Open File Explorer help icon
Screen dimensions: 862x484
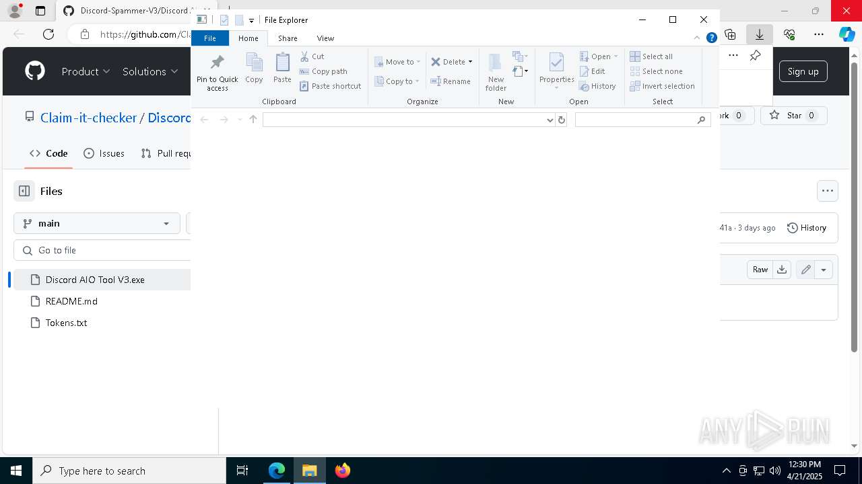711,38
